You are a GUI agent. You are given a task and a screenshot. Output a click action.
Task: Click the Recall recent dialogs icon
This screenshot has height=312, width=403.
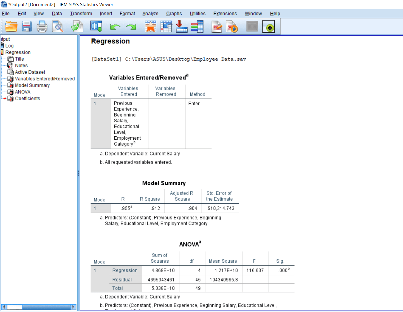pos(96,27)
